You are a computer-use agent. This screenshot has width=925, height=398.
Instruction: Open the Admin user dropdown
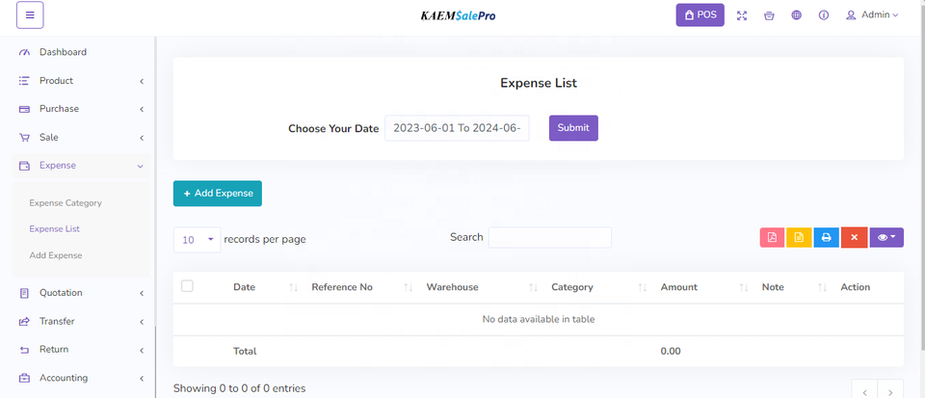pyautogui.click(x=872, y=15)
